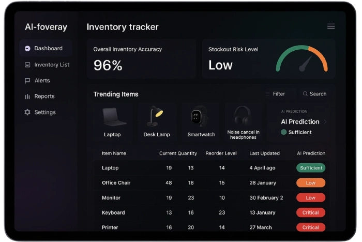Viewport: 362px width, 242px height.
Task: Select the headphones trending item image
Action: coord(243,115)
